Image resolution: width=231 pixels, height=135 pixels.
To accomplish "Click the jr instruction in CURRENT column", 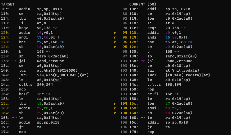I will 149,127.
